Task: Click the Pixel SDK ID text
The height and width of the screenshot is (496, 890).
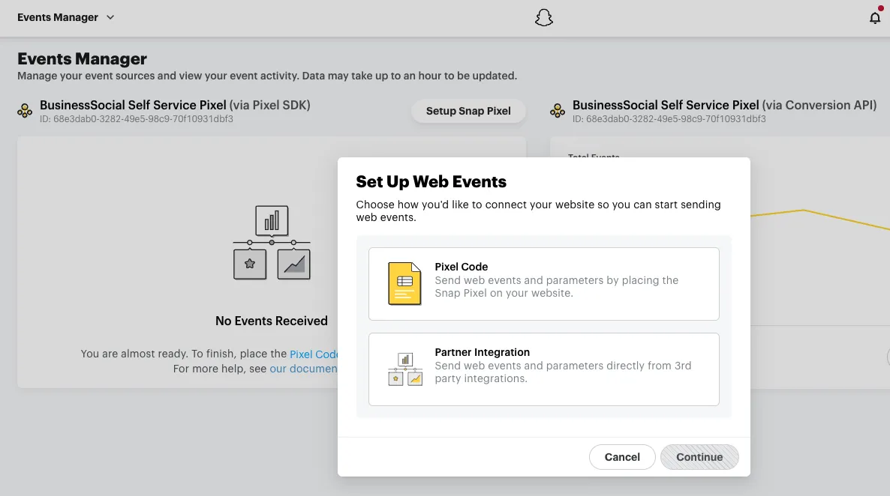Action: pos(137,119)
